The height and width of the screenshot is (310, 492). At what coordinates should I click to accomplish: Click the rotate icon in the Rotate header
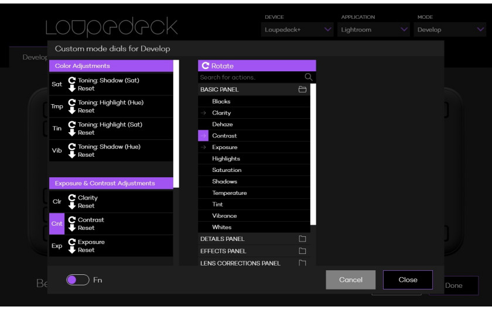click(206, 66)
